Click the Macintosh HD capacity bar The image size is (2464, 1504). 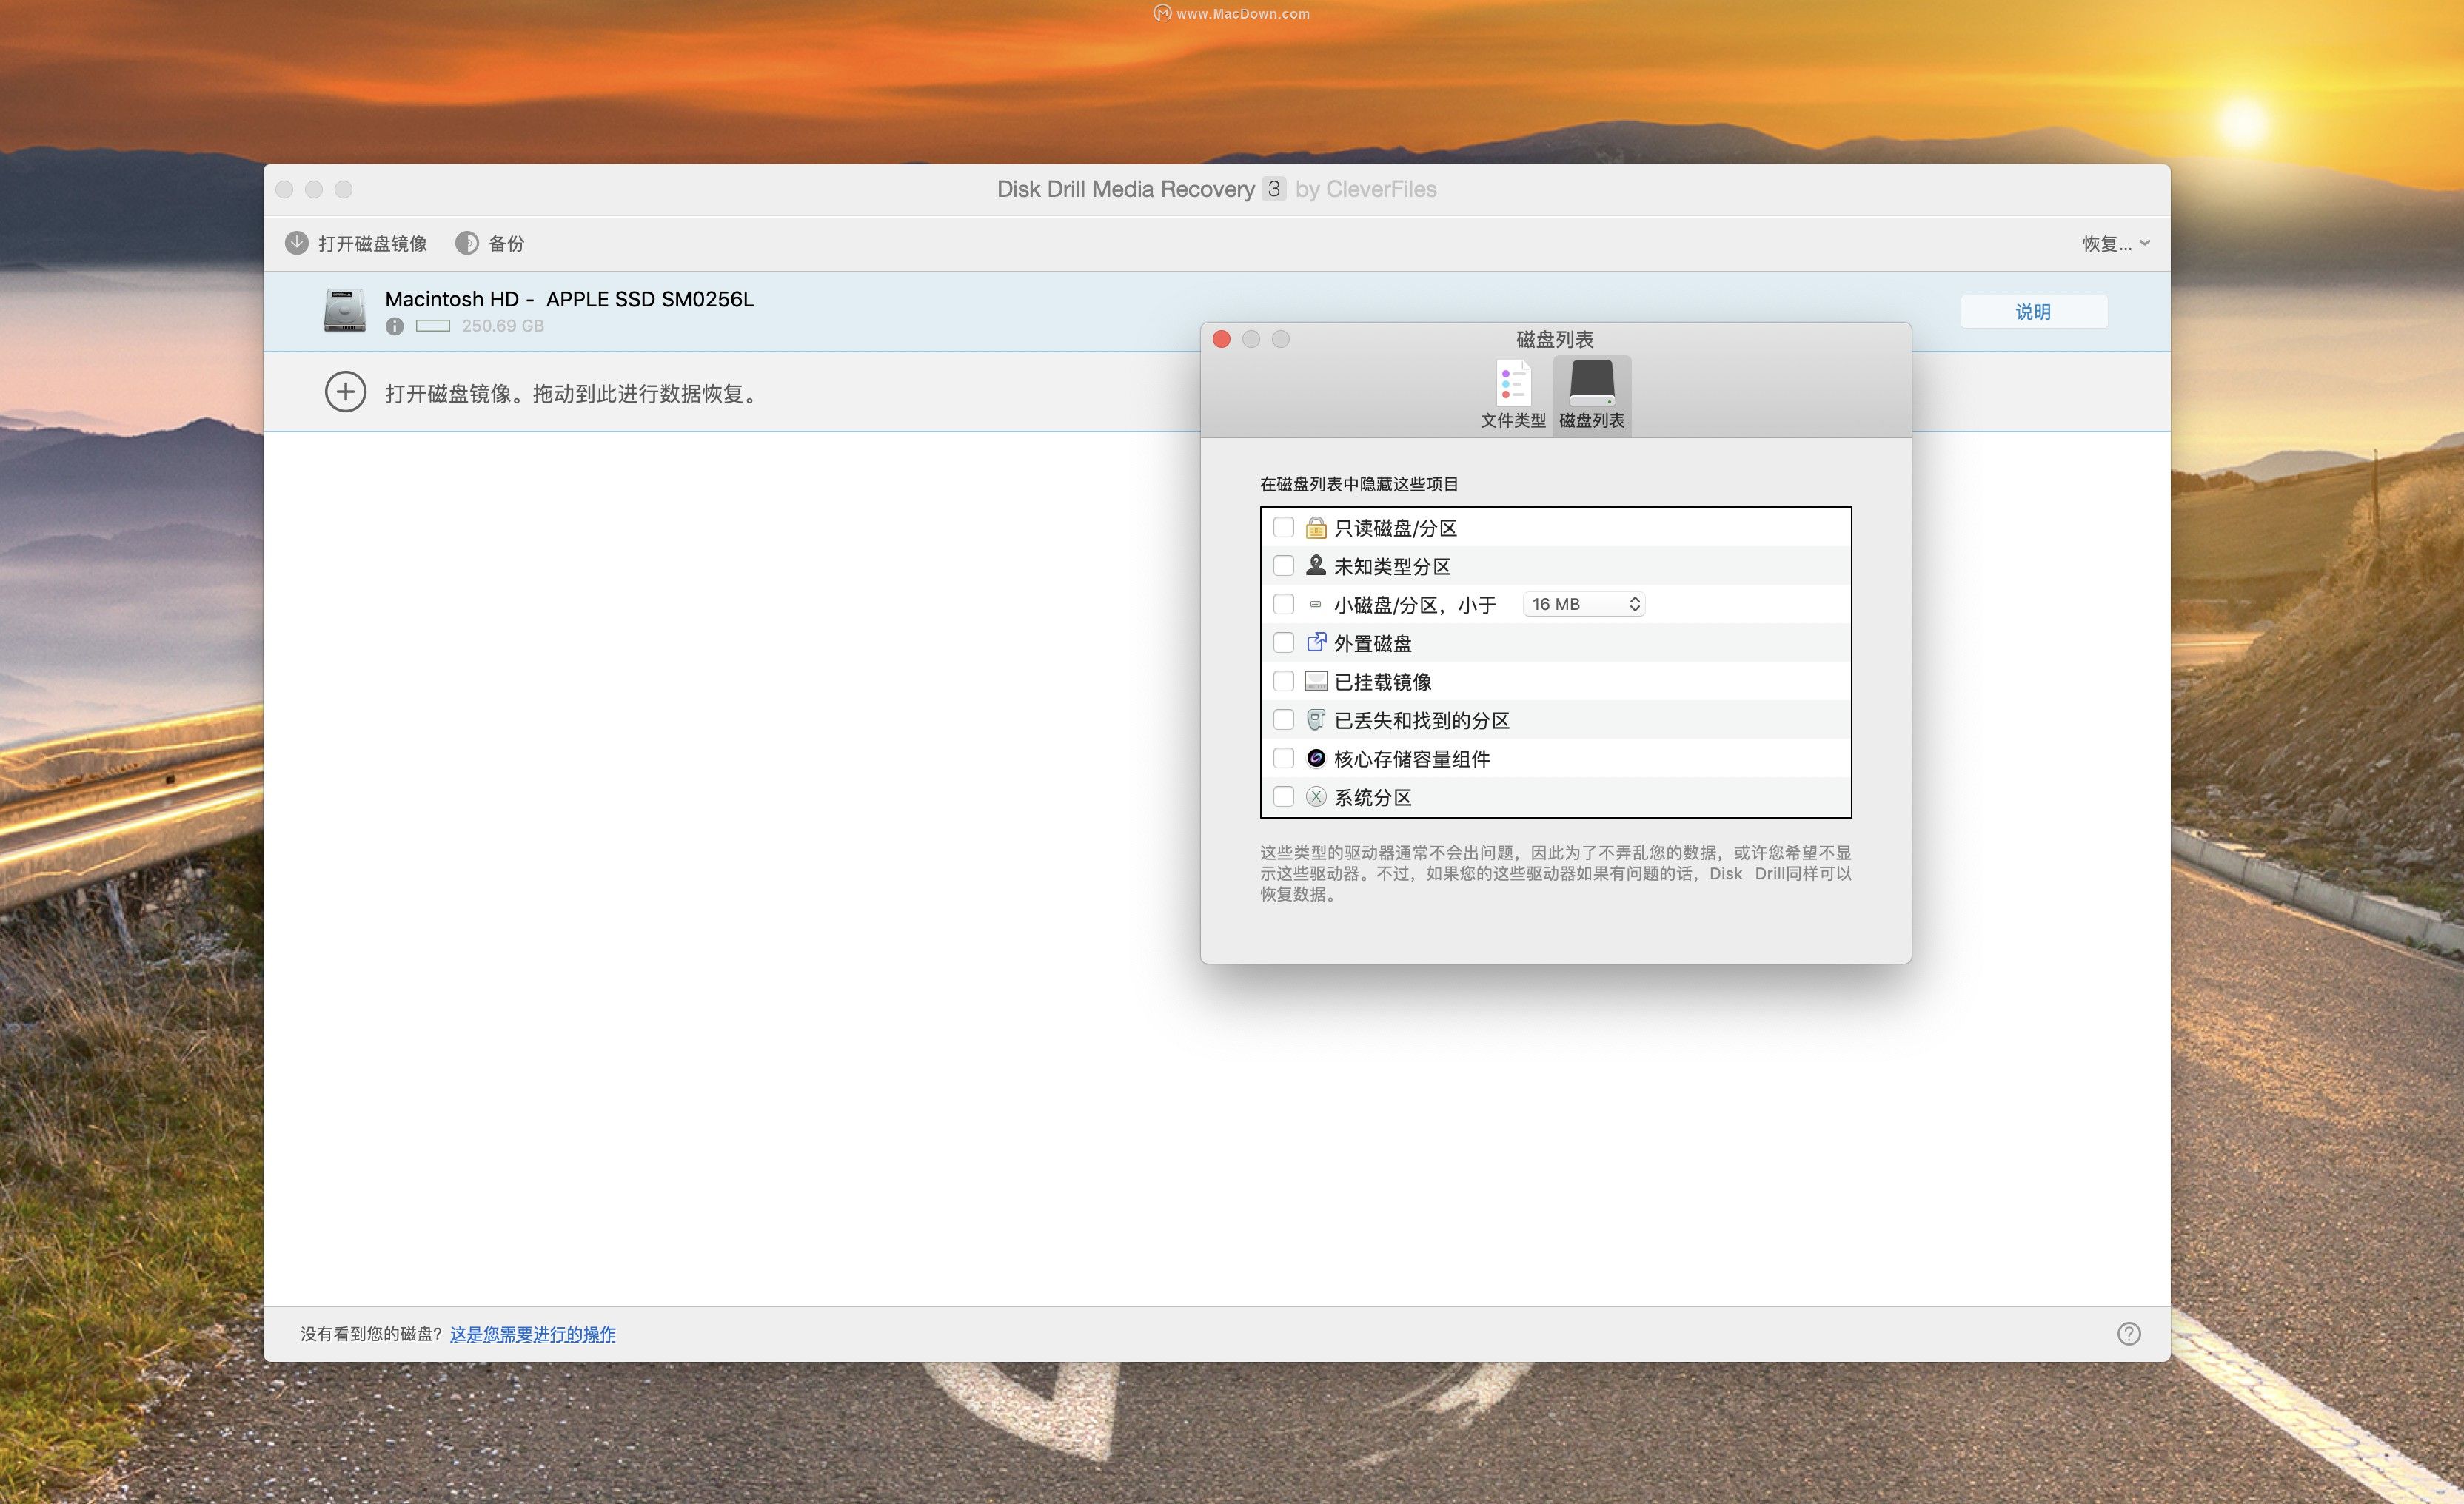tap(433, 326)
